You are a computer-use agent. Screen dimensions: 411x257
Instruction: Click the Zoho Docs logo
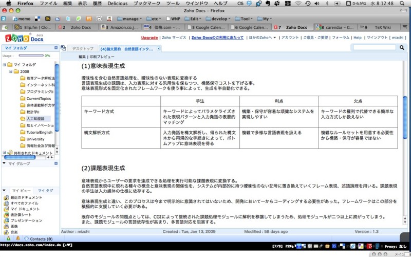point(24,38)
